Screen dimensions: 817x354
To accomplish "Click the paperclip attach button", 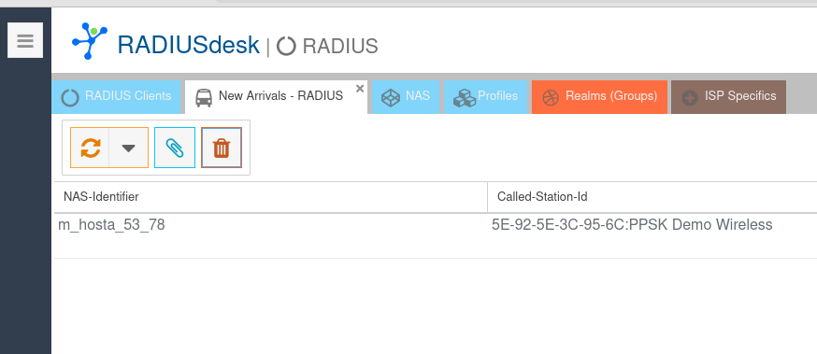I will 175,148.
